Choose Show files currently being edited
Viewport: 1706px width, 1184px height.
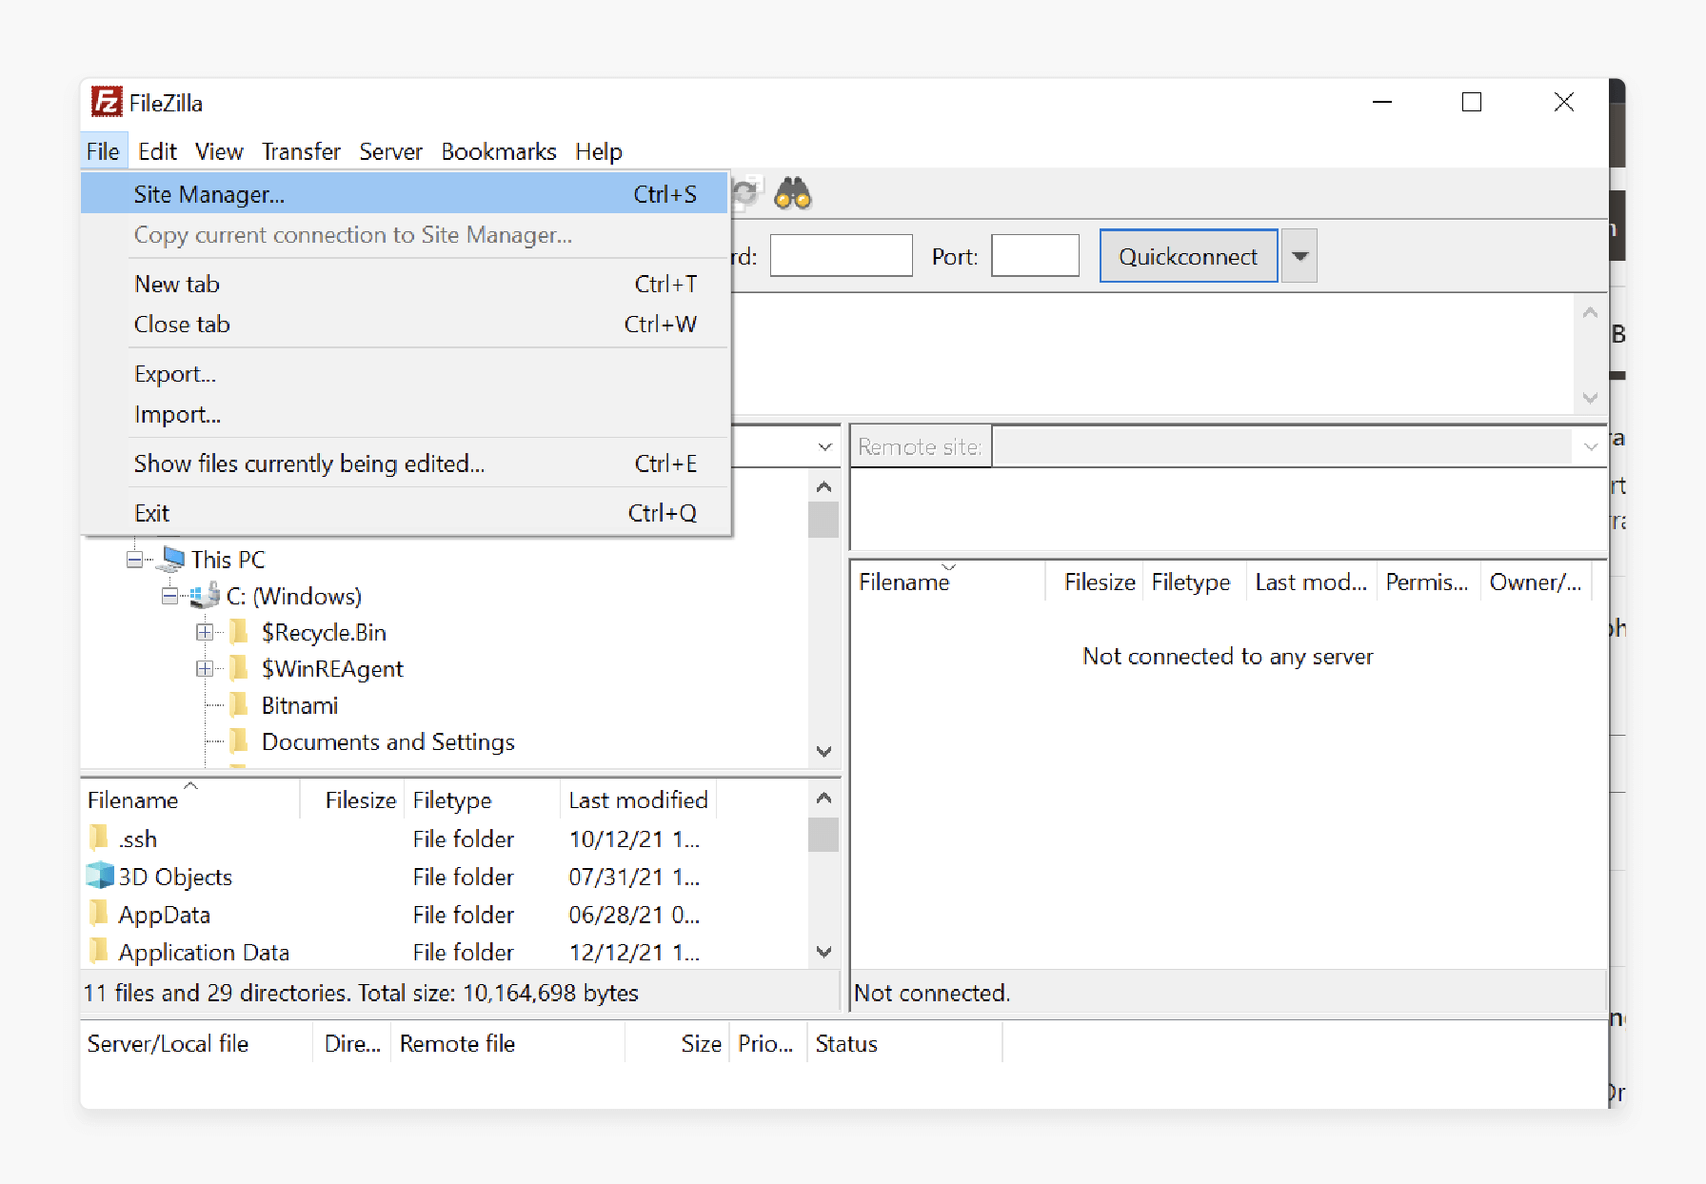click(x=406, y=464)
